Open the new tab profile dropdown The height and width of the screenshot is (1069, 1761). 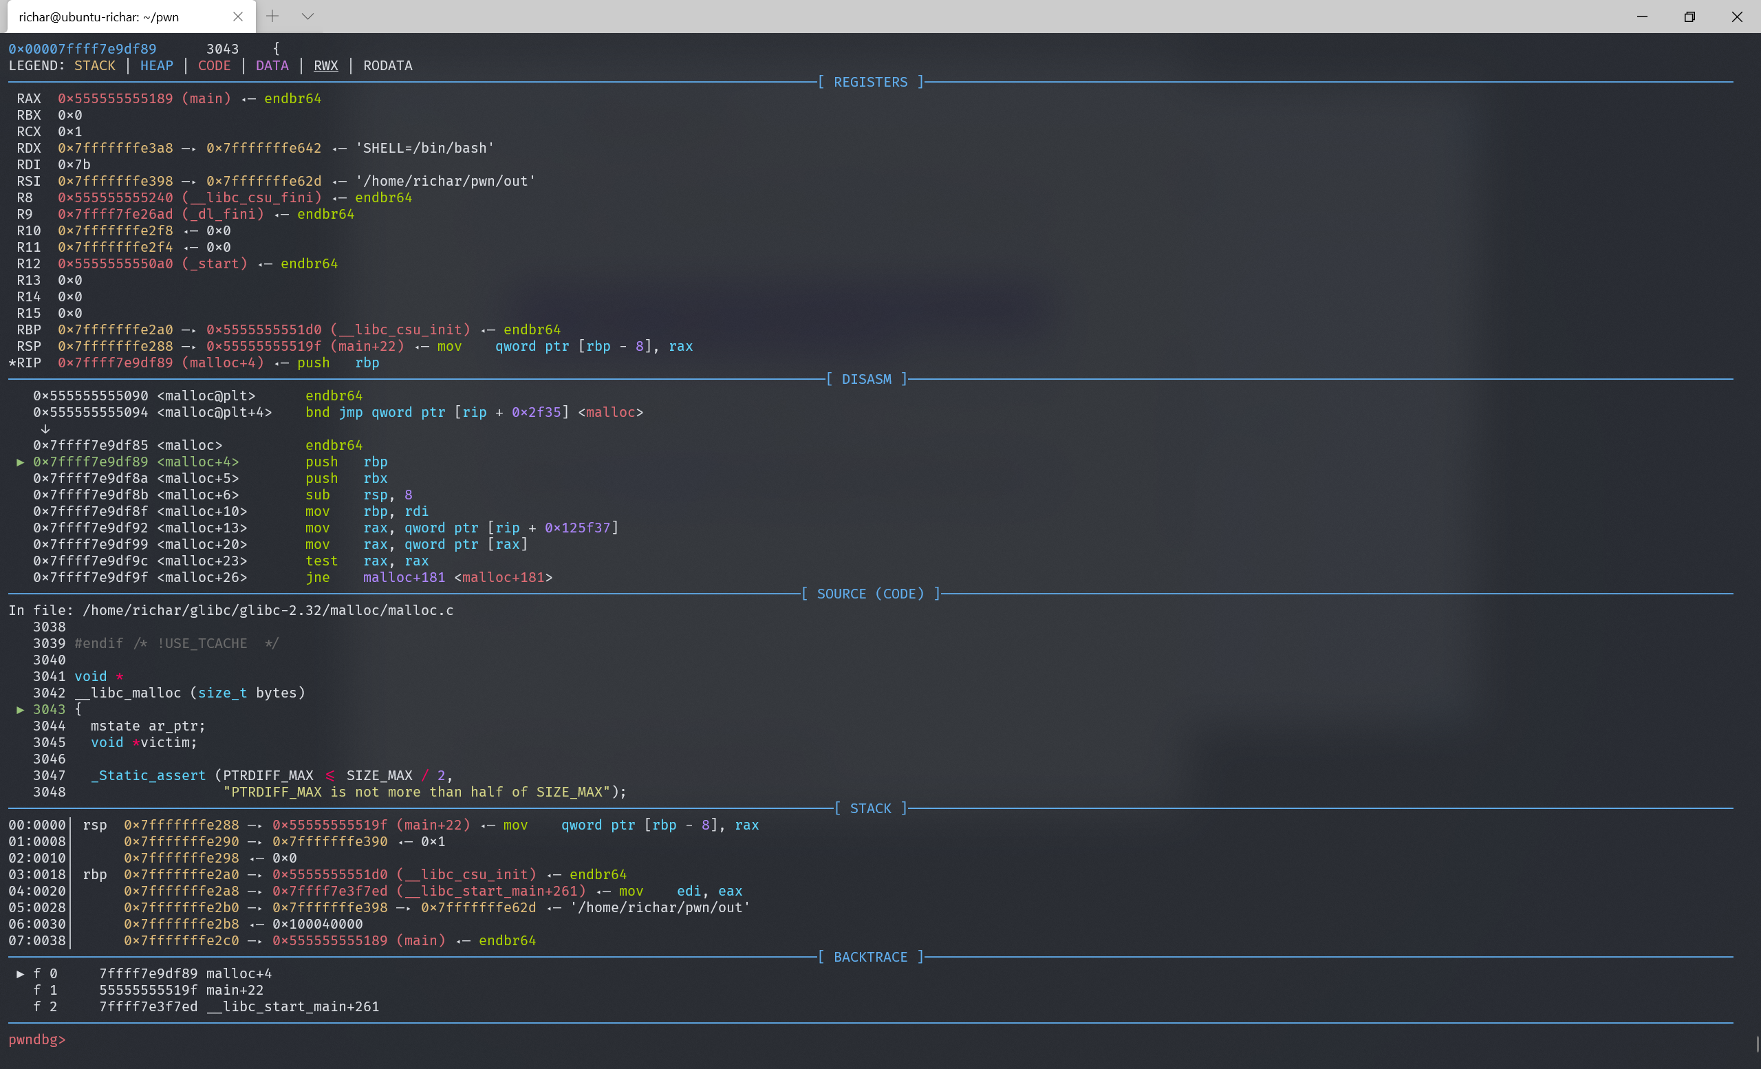(307, 17)
